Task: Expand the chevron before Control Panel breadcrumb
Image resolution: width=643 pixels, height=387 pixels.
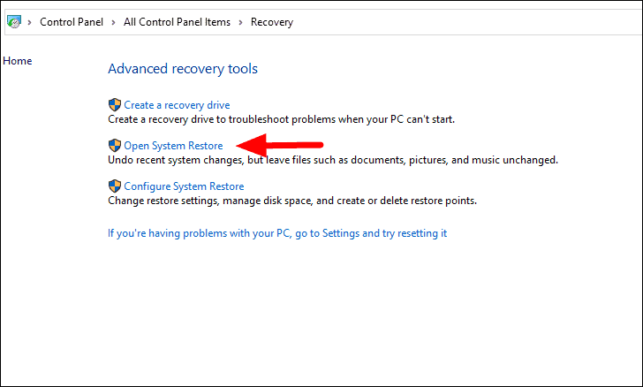Action: point(29,22)
